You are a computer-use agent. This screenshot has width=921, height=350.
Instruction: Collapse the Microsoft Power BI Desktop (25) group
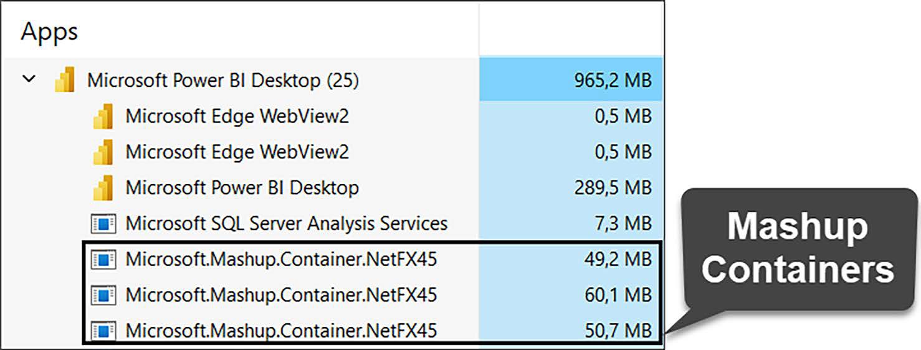29,80
